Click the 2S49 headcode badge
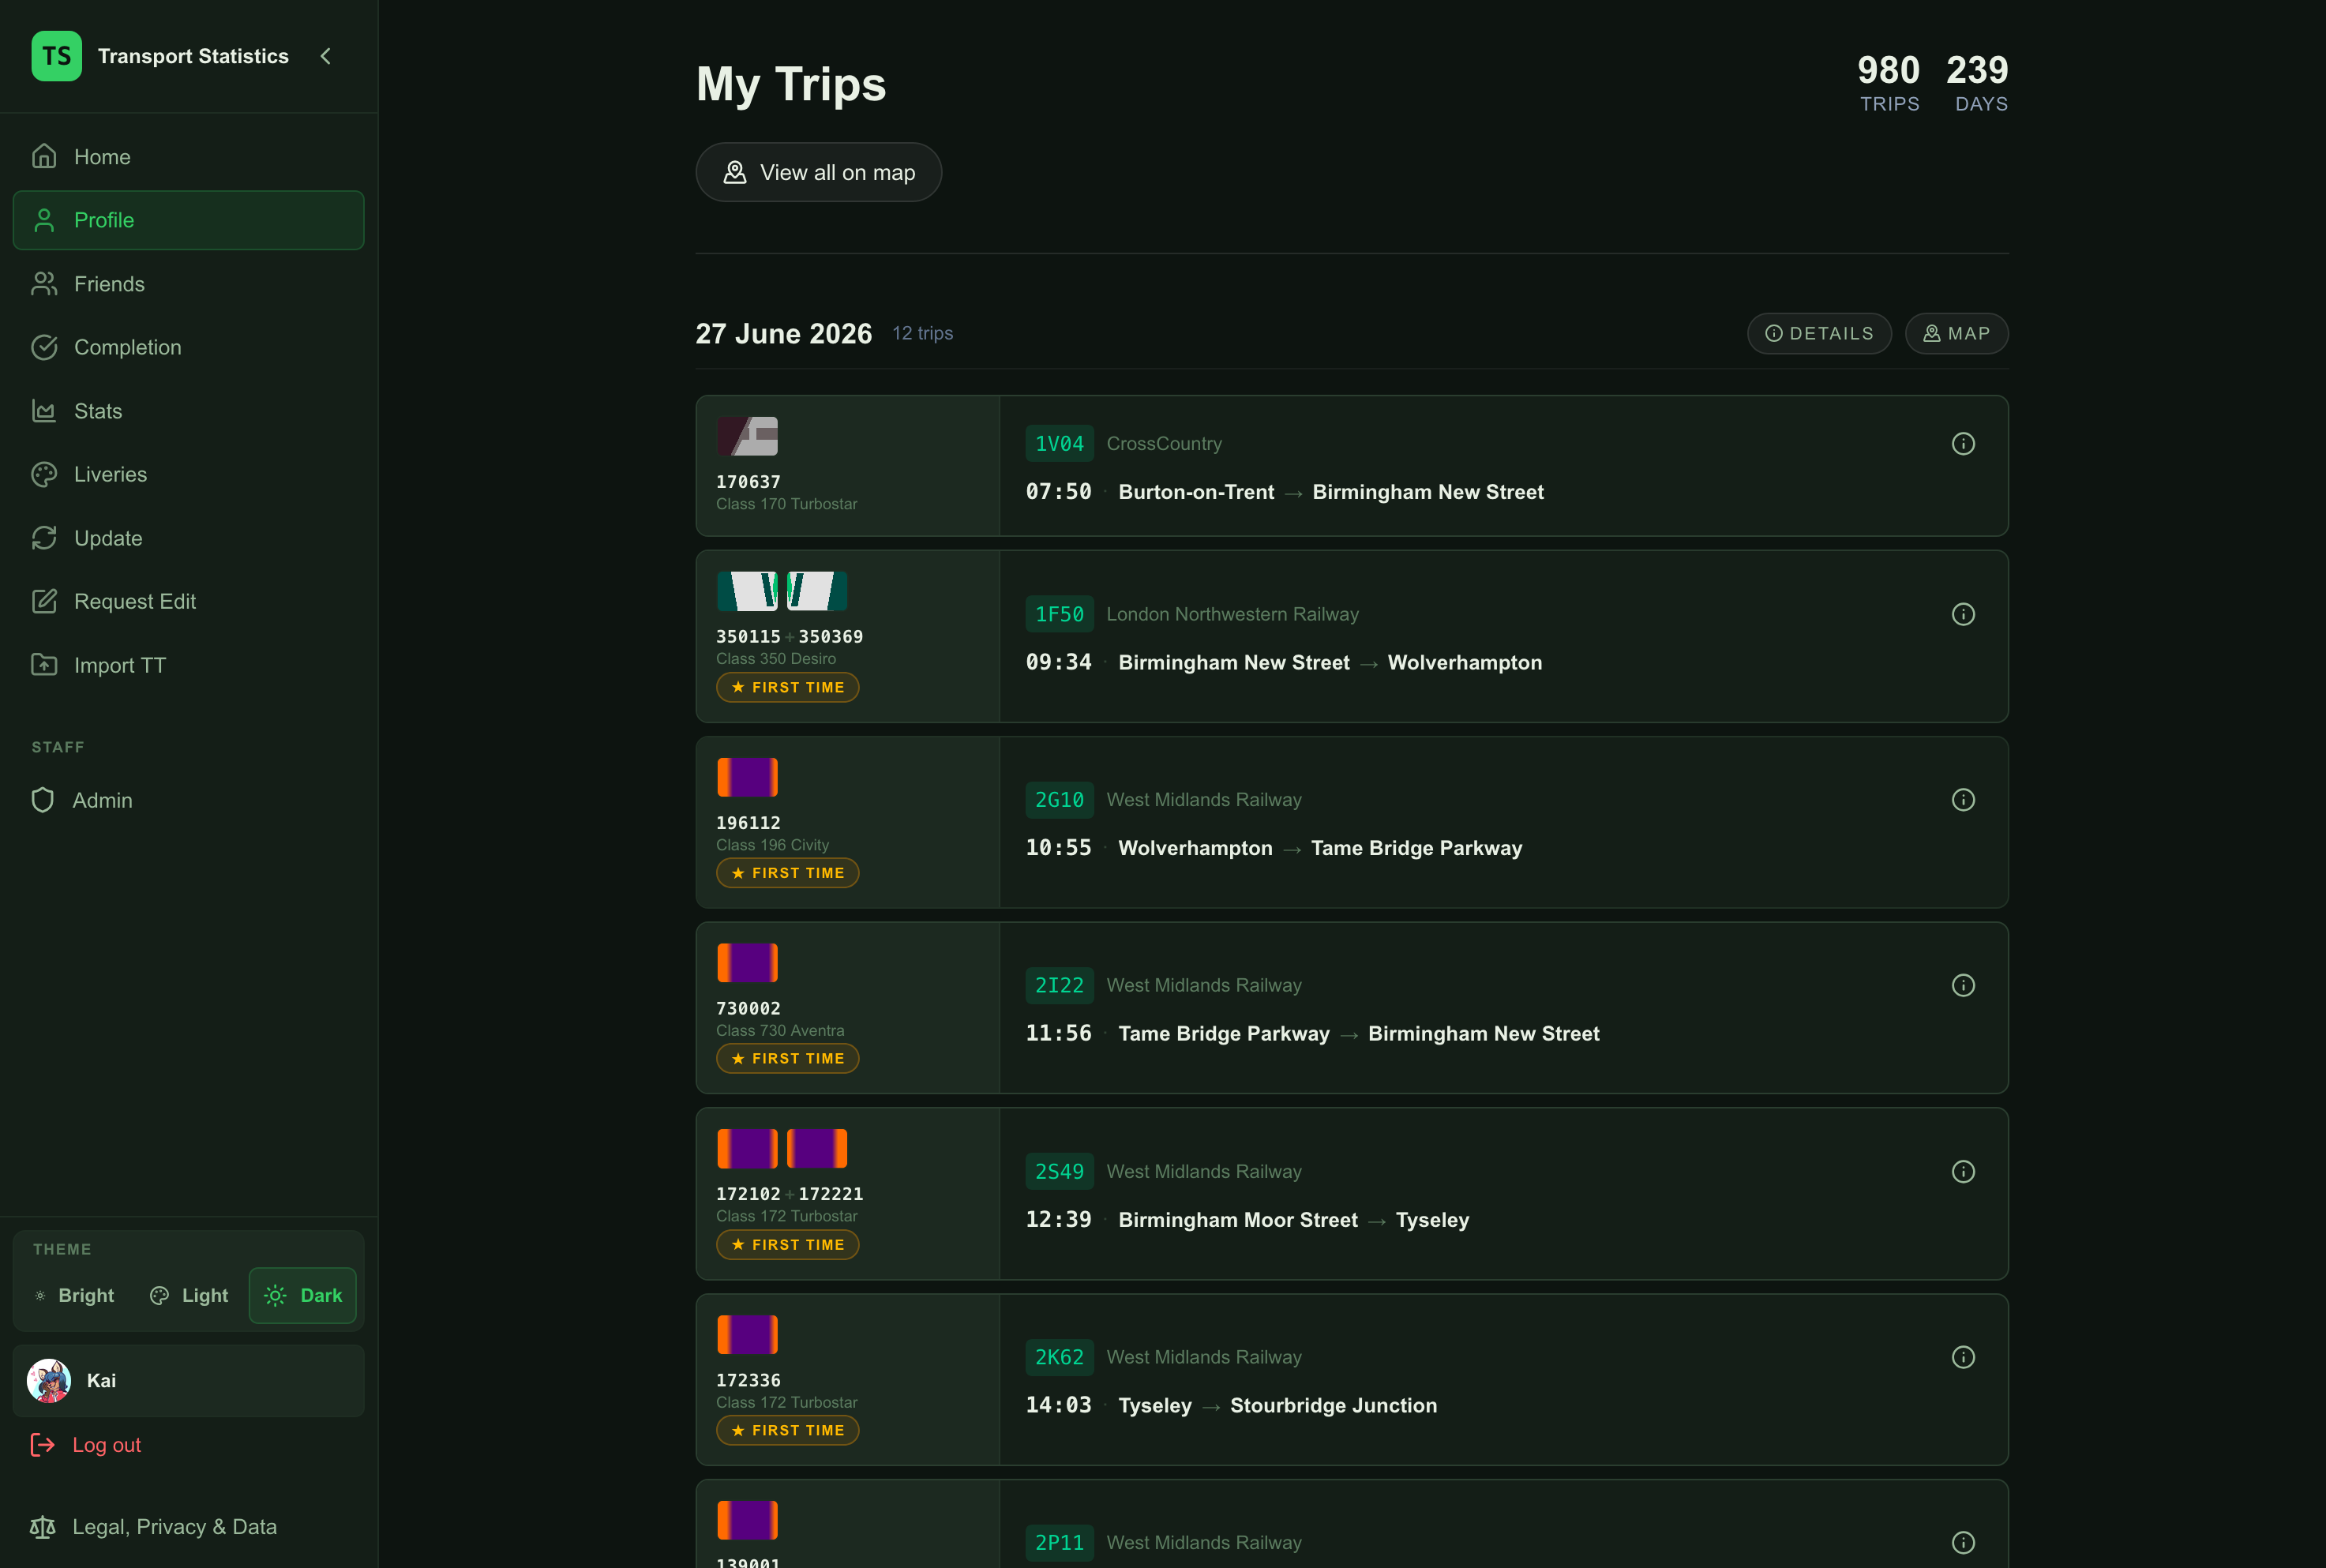2326x1568 pixels. (x=1059, y=1171)
